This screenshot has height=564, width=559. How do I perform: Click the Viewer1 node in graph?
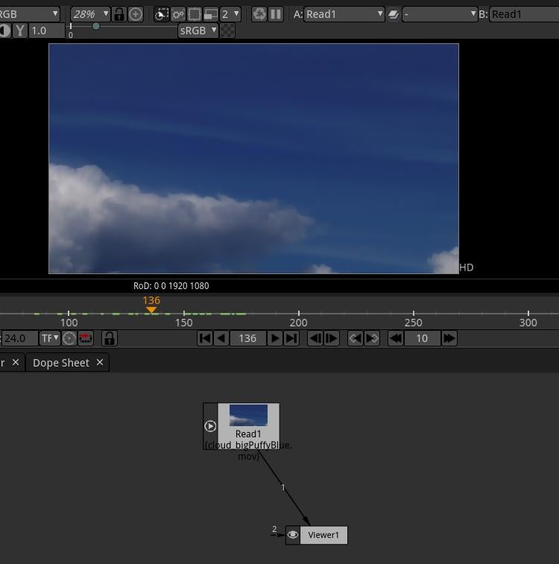pyautogui.click(x=323, y=535)
